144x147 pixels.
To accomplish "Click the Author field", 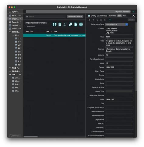I will [x=119, y=31].
